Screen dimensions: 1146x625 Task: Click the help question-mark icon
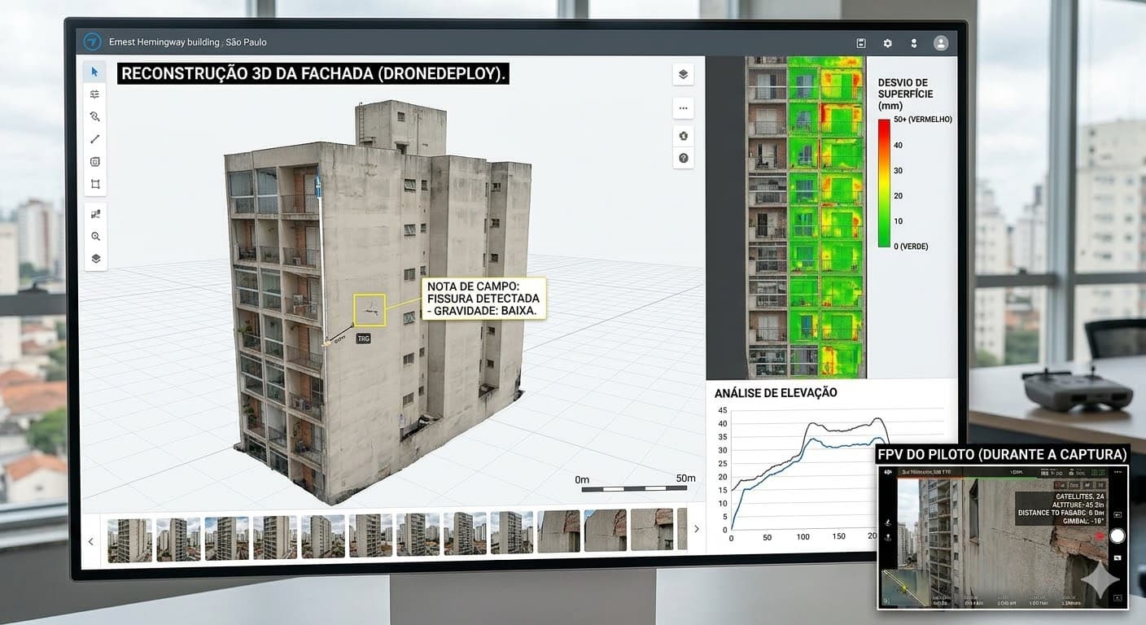pos(683,158)
